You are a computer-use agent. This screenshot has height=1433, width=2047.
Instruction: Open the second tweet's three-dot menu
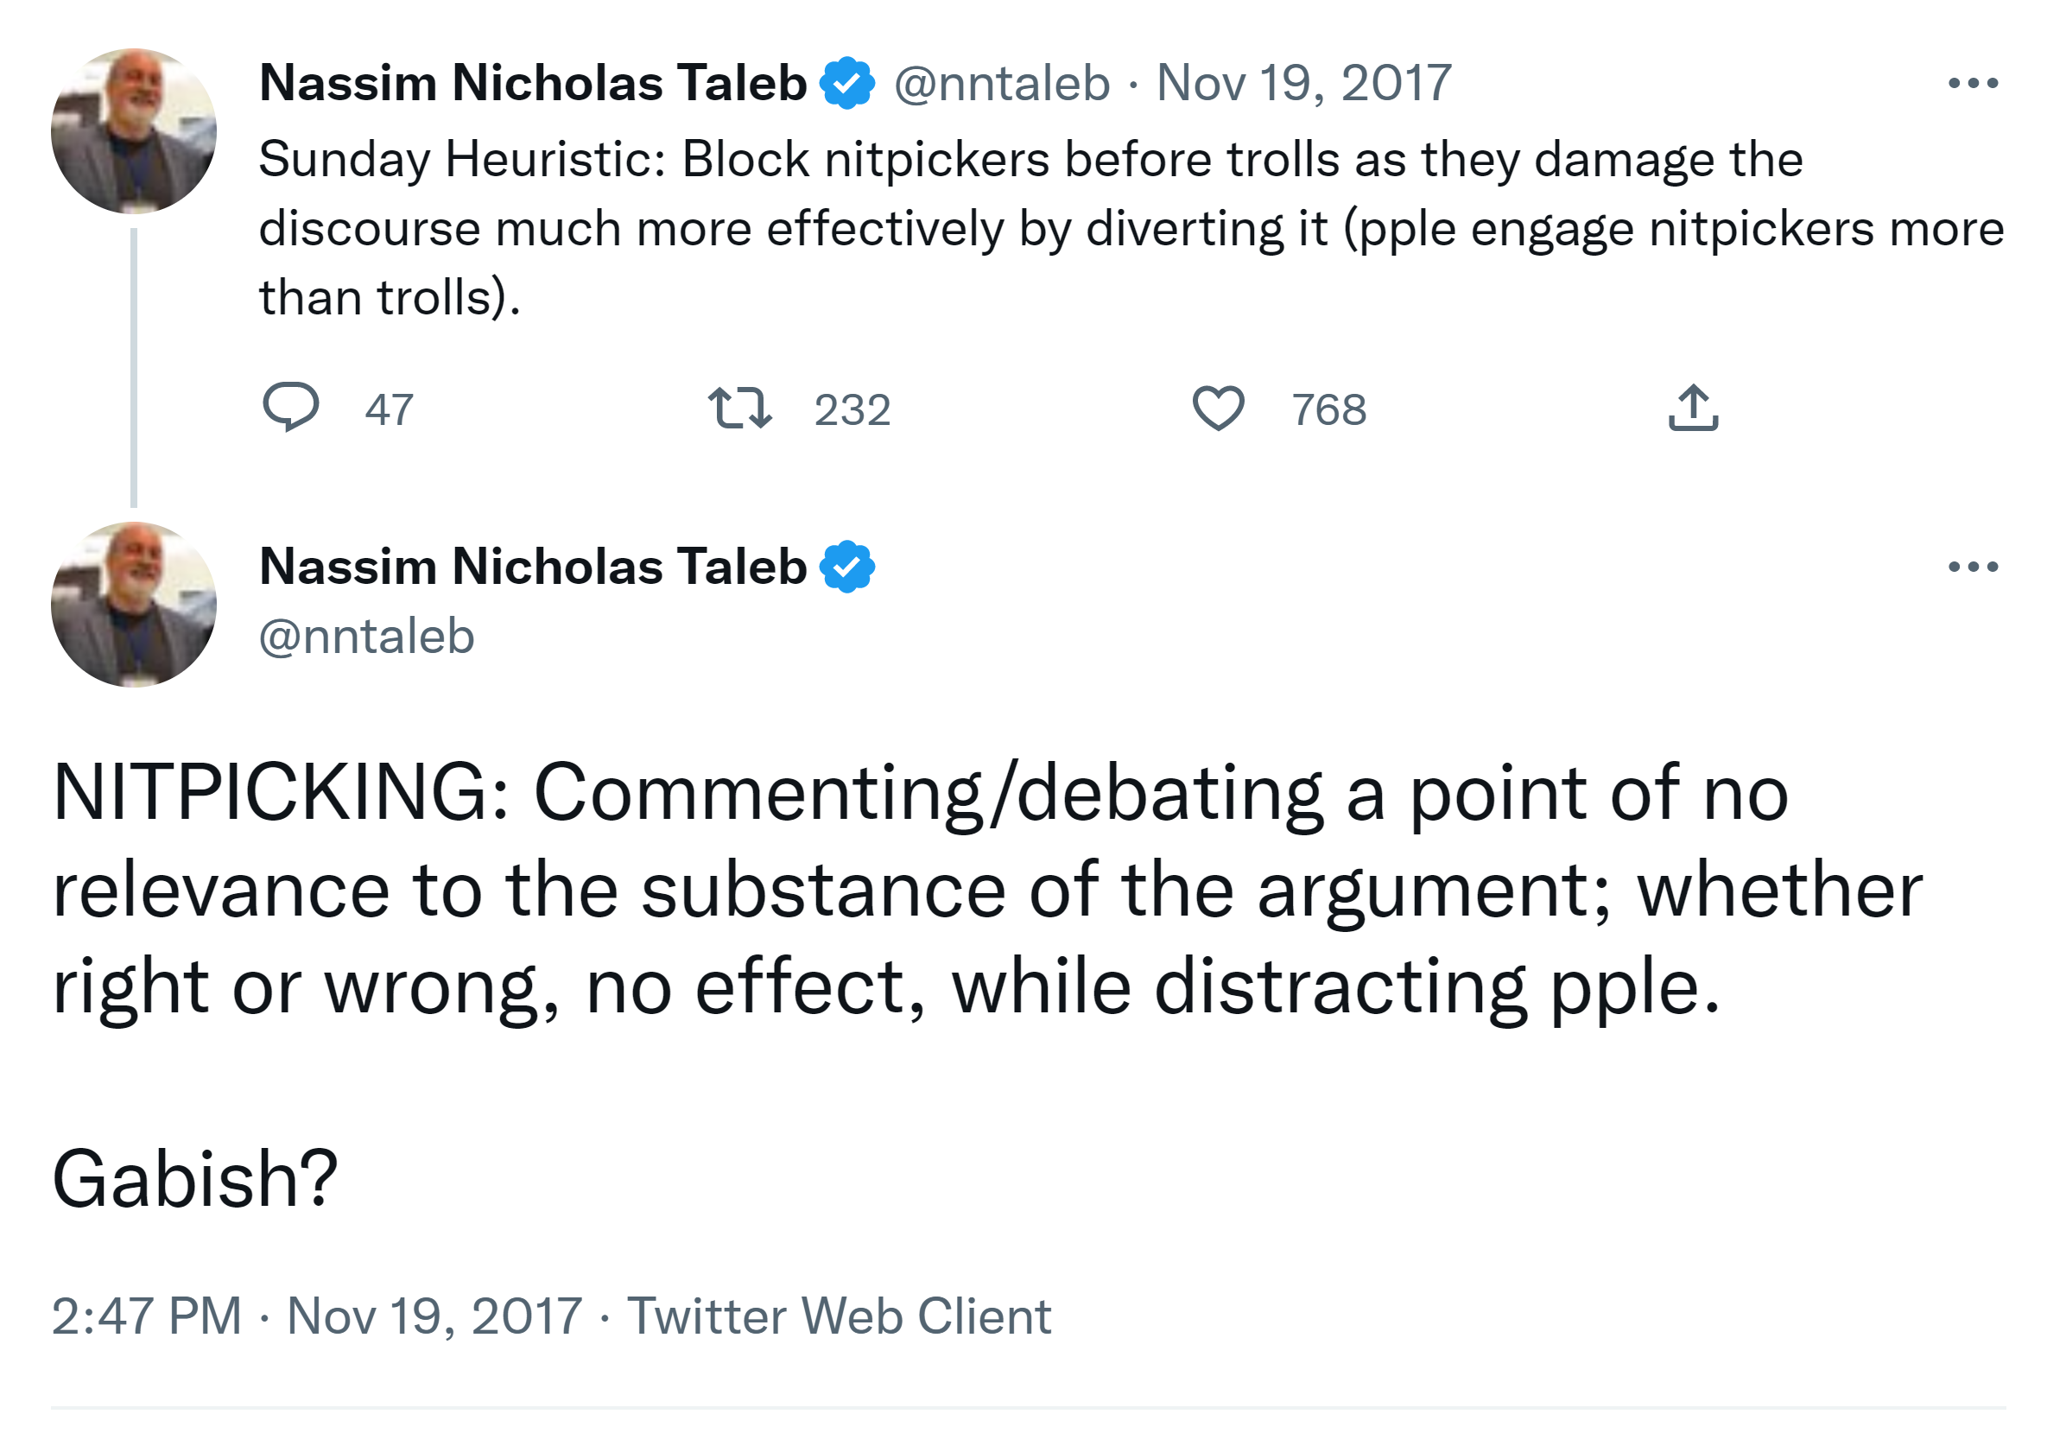point(1972,567)
